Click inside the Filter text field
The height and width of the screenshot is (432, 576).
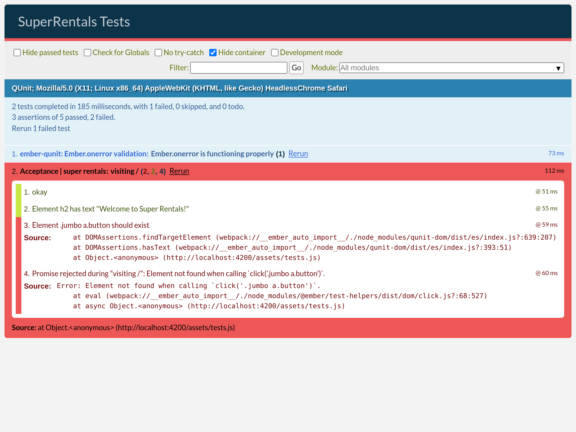click(238, 68)
